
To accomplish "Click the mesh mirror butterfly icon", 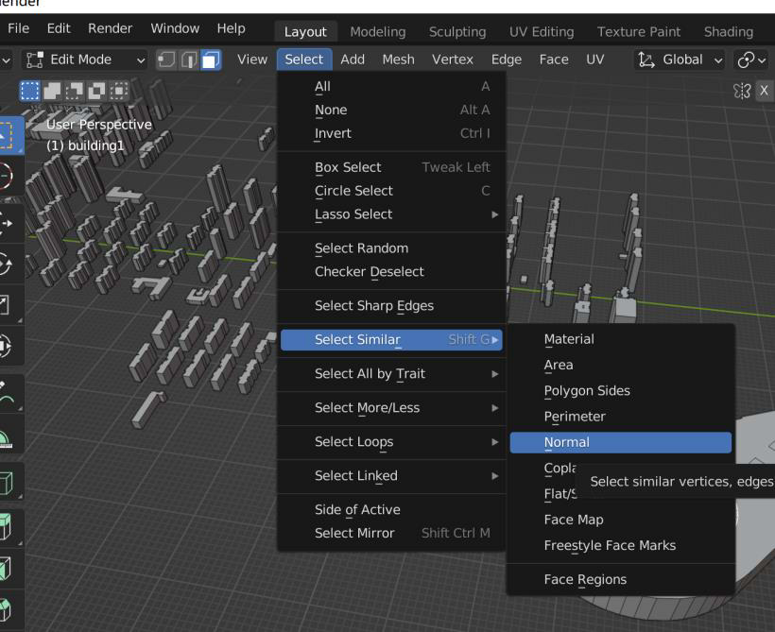I will 741,91.
